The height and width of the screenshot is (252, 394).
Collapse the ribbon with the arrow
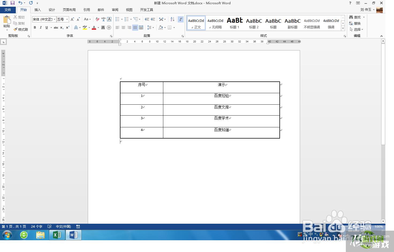pos(381,36)
